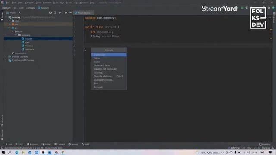276x155 pixels.
Task: Open the Run tool window
Action: point(9,144)
